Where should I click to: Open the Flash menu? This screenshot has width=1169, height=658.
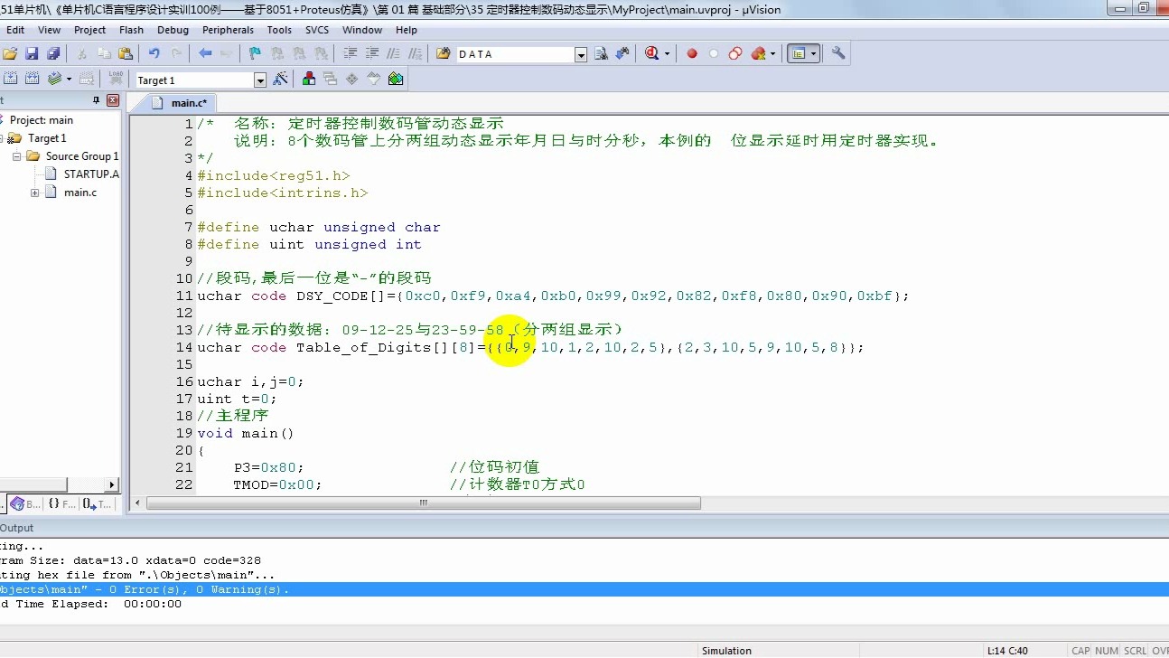coord(131,30)
